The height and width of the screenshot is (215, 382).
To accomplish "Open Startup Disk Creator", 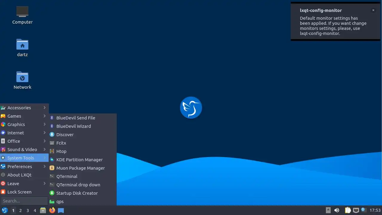I will 83,193.
